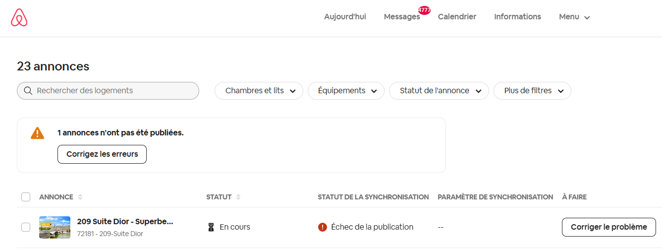Open the Plus de filtres dropdown
This screenshot has height=249, width=662.
[532, 91]
